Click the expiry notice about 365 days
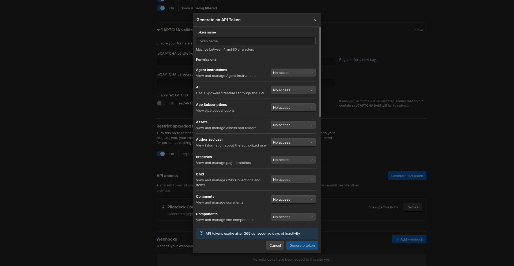Image resolution: width=514 pixels, height=266 pixels. (257, 233)
